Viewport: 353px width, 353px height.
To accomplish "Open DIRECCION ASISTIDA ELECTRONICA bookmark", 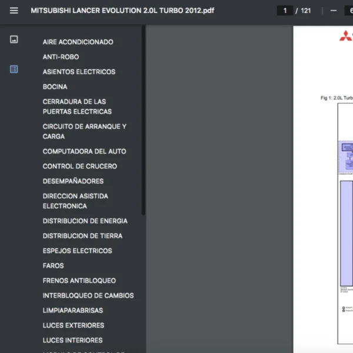I will 75,201.
